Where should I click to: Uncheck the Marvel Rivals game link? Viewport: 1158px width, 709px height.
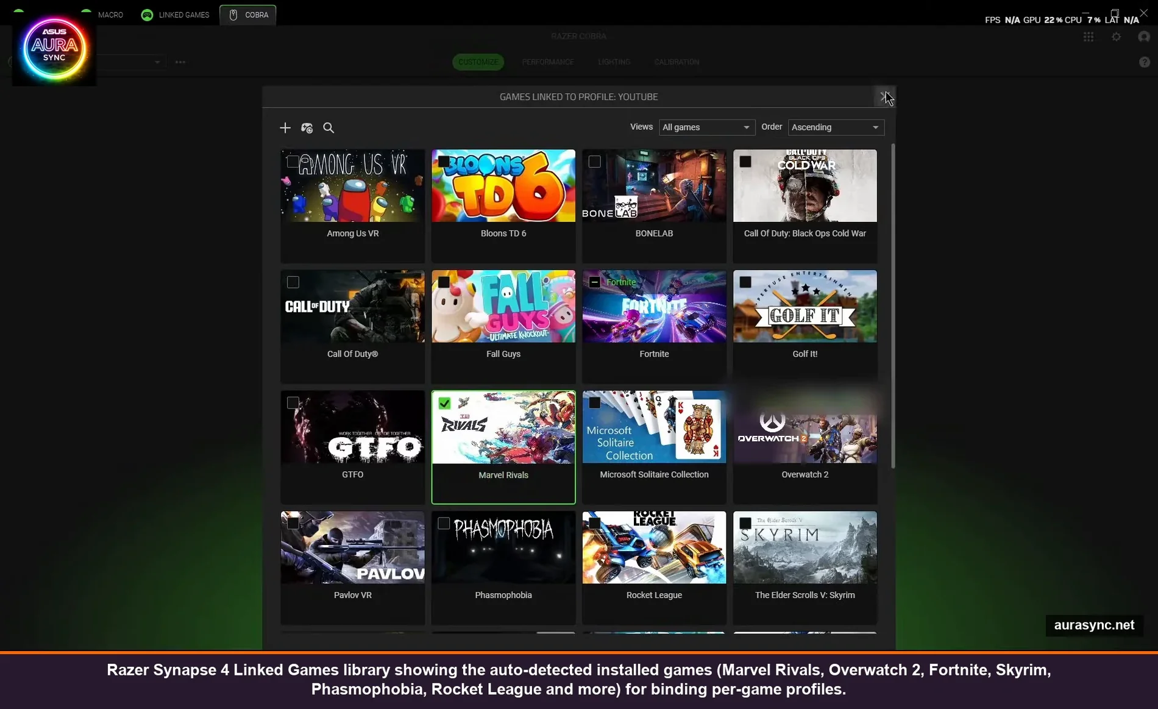click(x=444, y=403)
